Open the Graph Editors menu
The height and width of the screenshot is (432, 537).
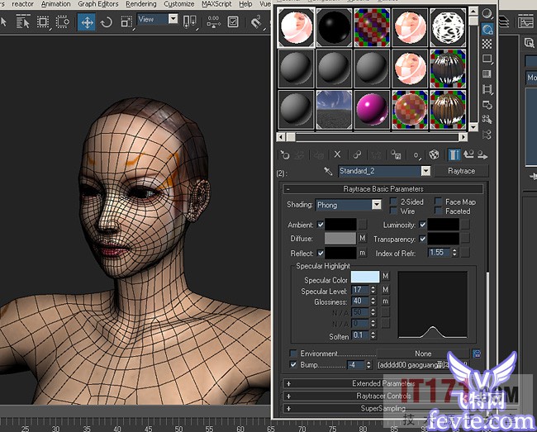(x=97, y=4)
